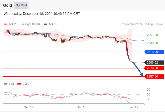Click the MA 50 legend color swatch

pos(45,24)
